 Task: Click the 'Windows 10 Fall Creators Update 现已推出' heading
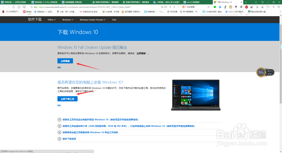pyautogui.click(x=92, y=47)
